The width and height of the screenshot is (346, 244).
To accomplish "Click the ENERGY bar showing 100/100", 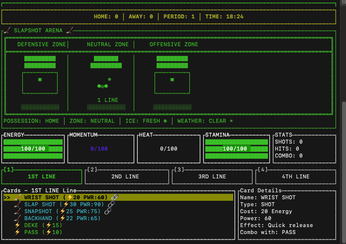I will (x=33, y=149).
